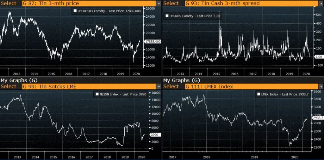The width and height of the screenshot is (324, 160).
Task: Select the 2933.7 price tag on LMEX chart
Action: tap(318, 118)
